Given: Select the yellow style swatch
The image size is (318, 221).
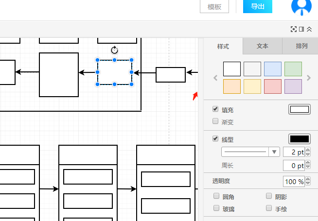Looking at the screenshot, I should (252, 86).
